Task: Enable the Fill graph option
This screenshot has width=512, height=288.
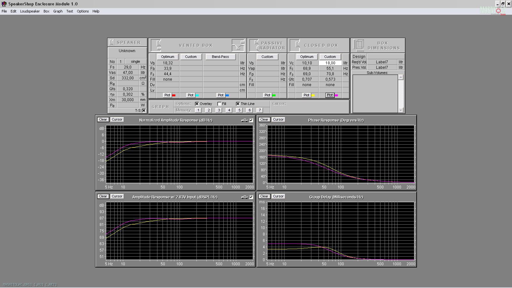Action: tap(219, 104)
